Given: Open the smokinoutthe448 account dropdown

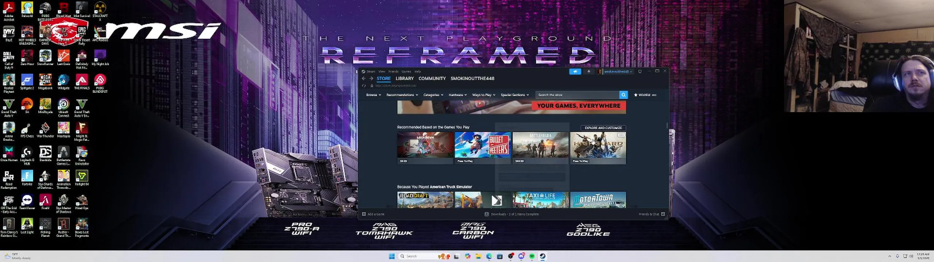Looking at the screenshot, I should pos(615,72).
